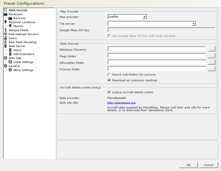
Task: Click the radio icon beside child Receiver
Action: 10,18
